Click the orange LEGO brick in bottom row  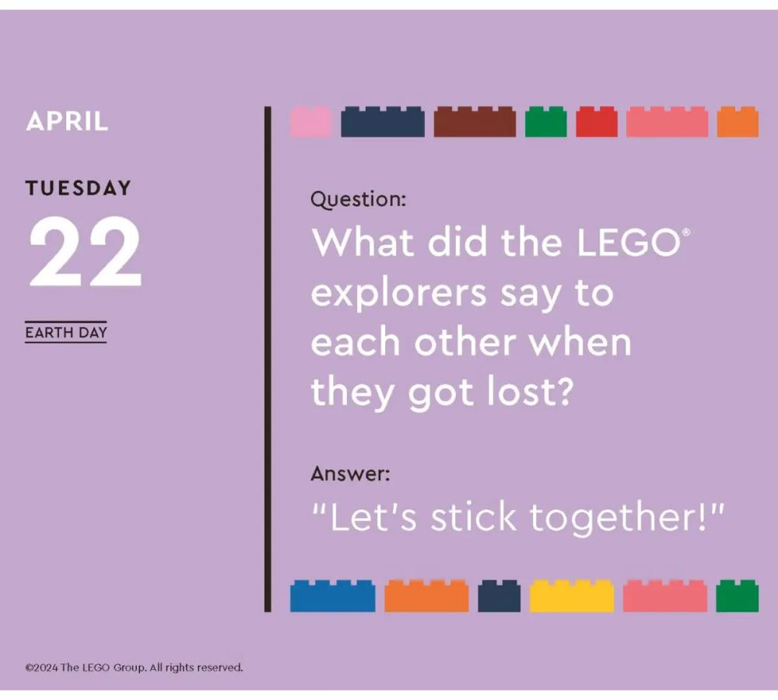tap(426, 595)
